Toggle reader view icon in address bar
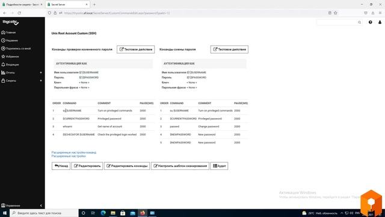The image size is (385, 217). 330,13
